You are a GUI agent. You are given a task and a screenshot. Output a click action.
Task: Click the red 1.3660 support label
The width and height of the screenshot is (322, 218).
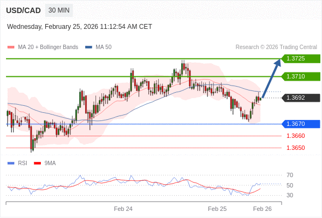pyautogui.click(x=295, y=136)
